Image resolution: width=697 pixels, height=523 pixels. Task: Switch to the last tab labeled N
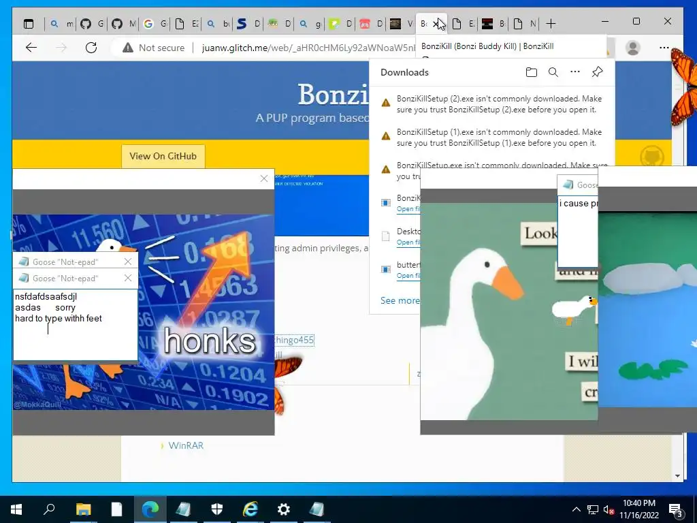525,24
